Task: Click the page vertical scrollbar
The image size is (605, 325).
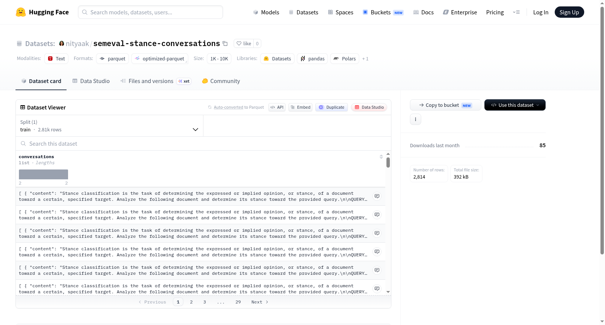Action: [602, 131]
